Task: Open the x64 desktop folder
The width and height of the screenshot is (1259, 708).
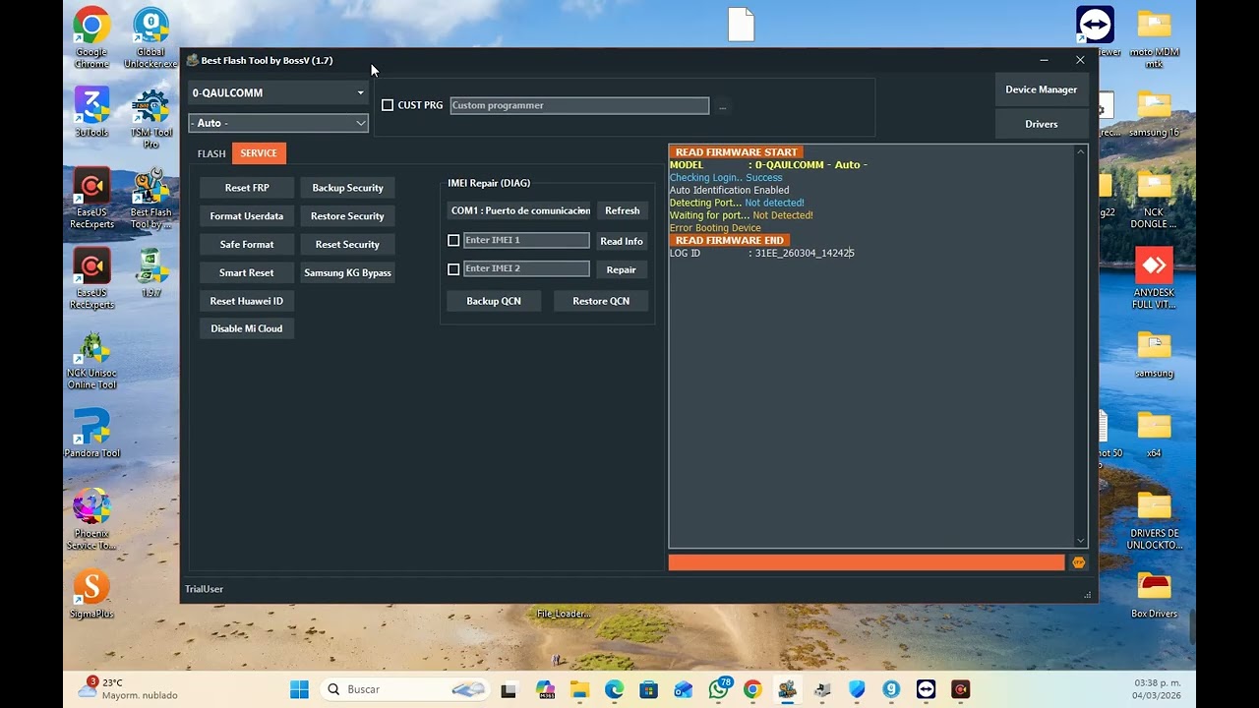Action: (x=1154, y=434)
